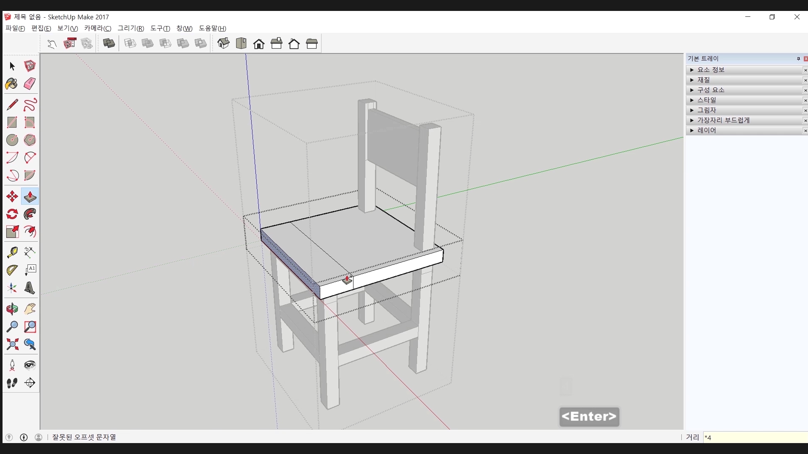This screenshot has height=454, width=808.
Task: Close the 레이어 tray panel
Action: coord(805,131)
